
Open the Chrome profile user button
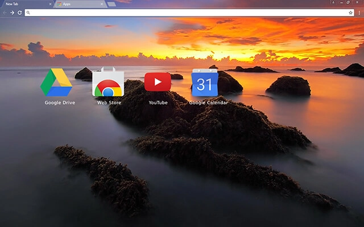coord(333,2)
